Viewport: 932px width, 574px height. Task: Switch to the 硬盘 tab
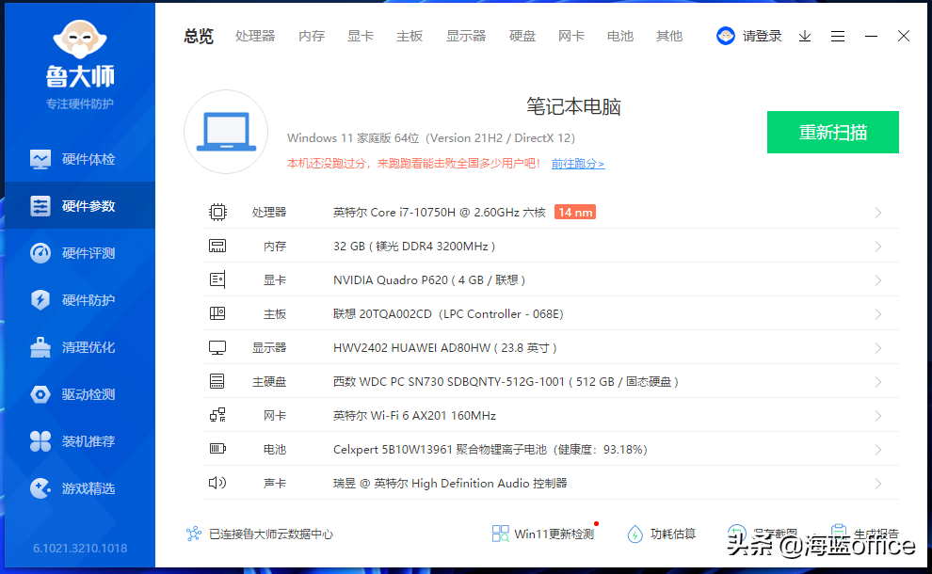(522, 37)
